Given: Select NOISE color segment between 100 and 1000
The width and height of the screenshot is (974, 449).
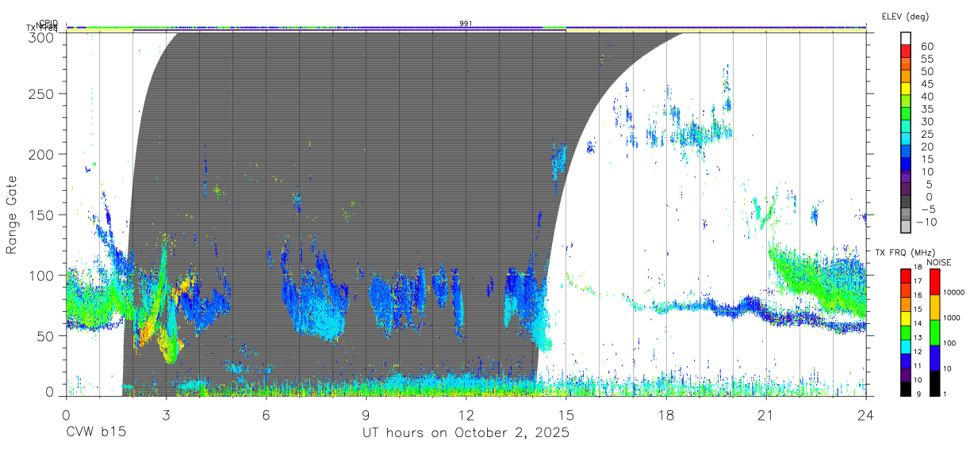Looking at the screenshot, I should point(933,332).
